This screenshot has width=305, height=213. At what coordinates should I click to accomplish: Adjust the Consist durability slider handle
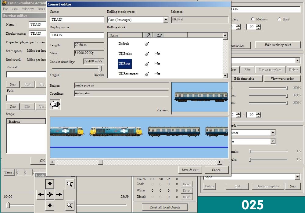coord(100,69)
